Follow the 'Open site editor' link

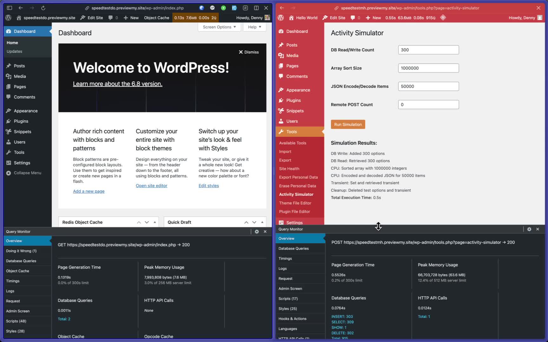point(152,186)
